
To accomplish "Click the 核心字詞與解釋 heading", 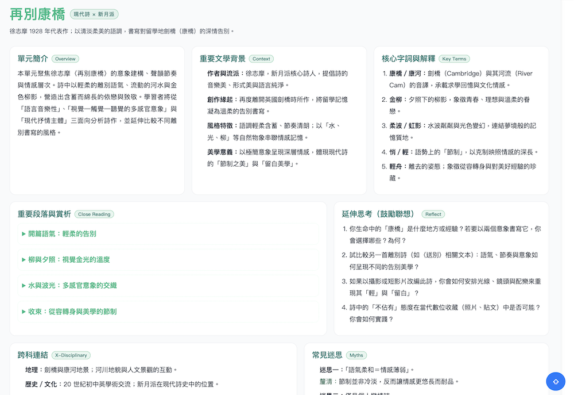I will [408, 59].
